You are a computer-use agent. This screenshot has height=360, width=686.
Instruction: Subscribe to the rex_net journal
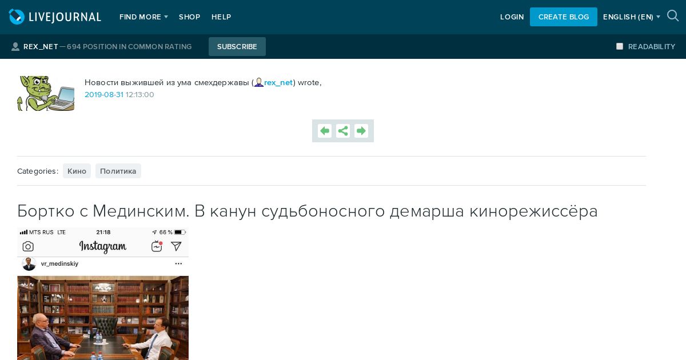237,47
